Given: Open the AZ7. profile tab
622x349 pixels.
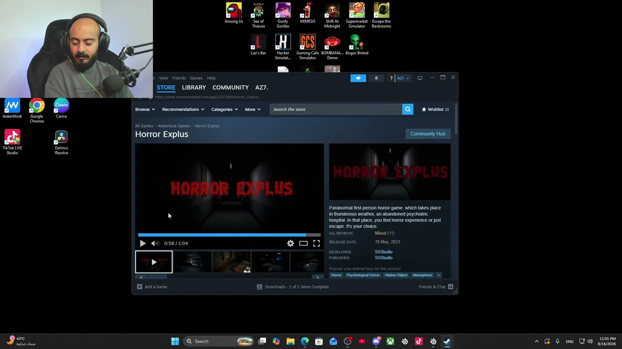Looking at the screenshot, I should tap(261, 88).
